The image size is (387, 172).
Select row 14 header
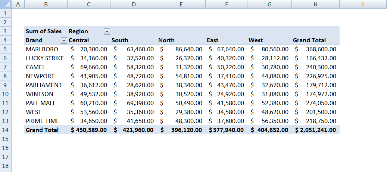[6, 130]
